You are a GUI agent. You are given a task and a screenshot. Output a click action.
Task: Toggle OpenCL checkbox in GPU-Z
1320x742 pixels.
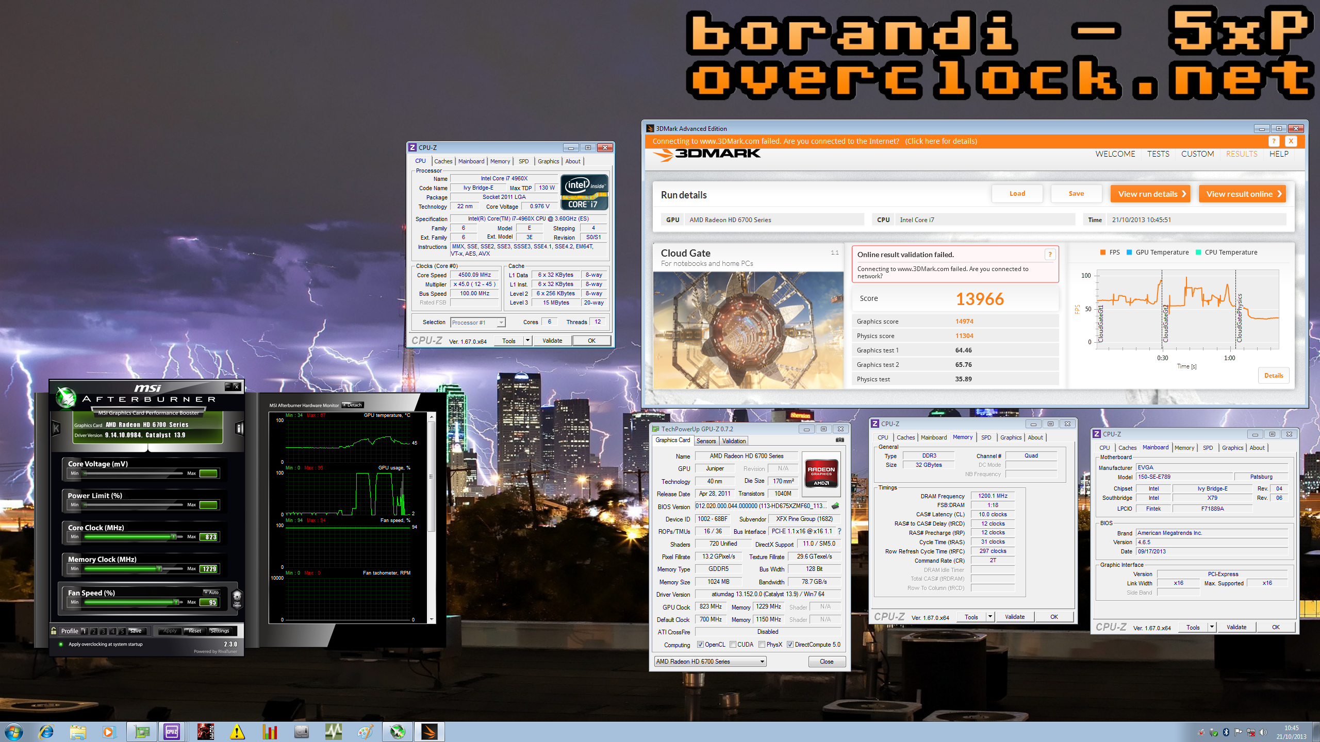[700, 645]
